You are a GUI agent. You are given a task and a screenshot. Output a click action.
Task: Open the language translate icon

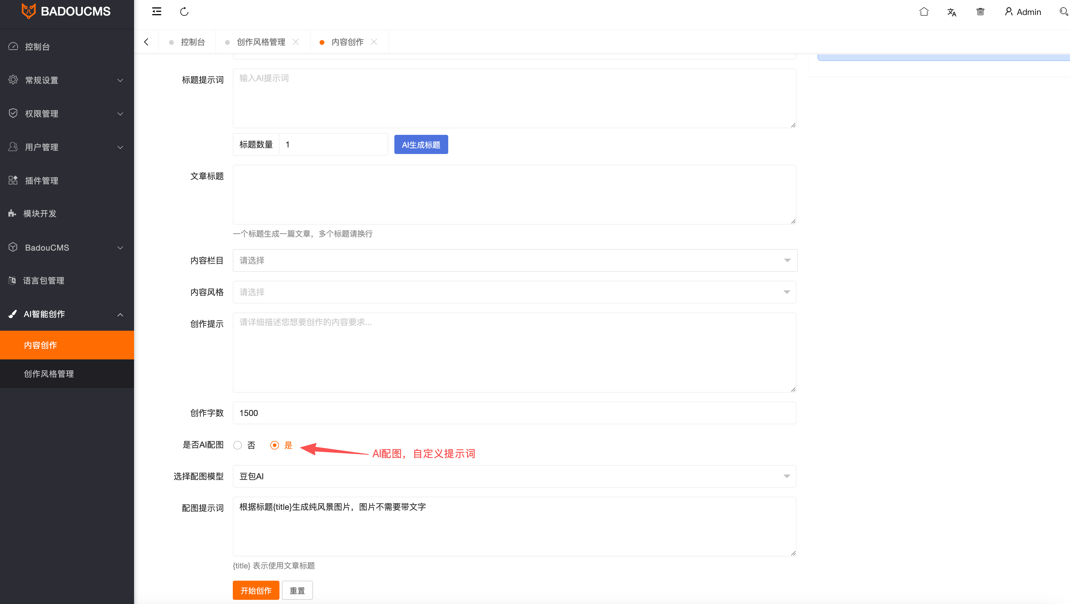tap(952, 12)
